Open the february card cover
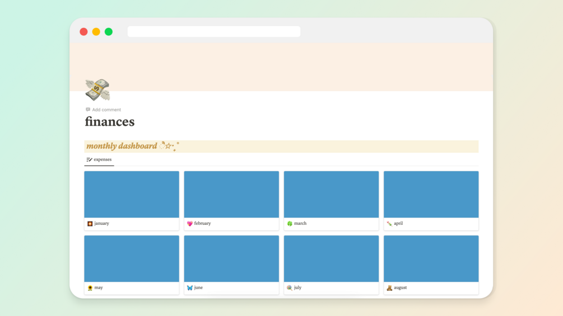 click(x=231, y=194)
